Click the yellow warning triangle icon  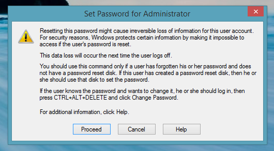click(26, 37)
